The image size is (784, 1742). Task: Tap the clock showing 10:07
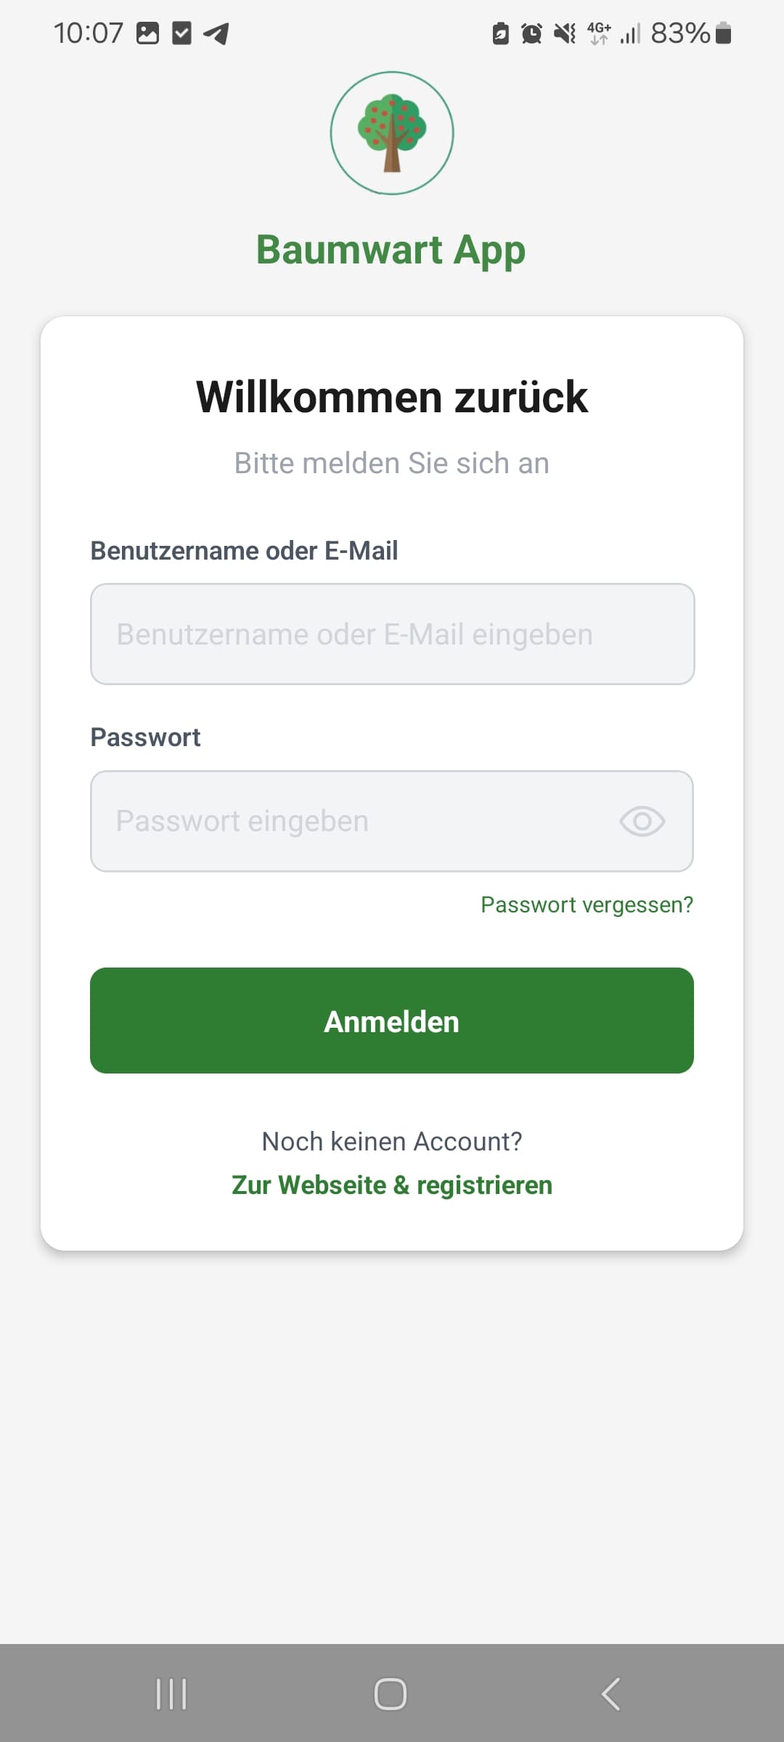point(90,32)
